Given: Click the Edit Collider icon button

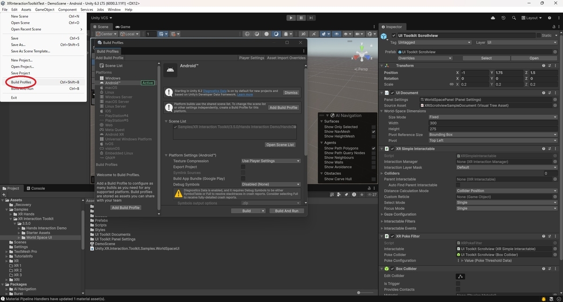Looking at the screenshot, I should click(x=461, y=276).
